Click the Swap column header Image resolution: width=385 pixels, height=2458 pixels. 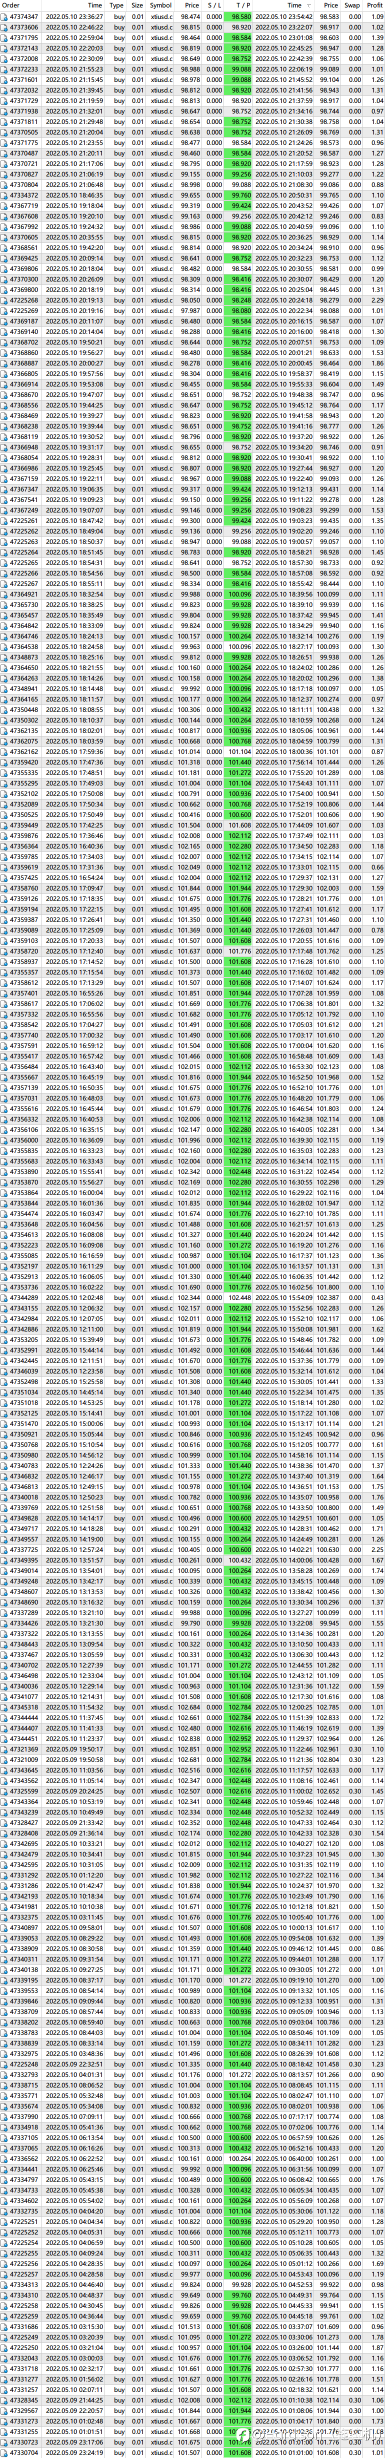pyautogui.click(x=352, y=5)
